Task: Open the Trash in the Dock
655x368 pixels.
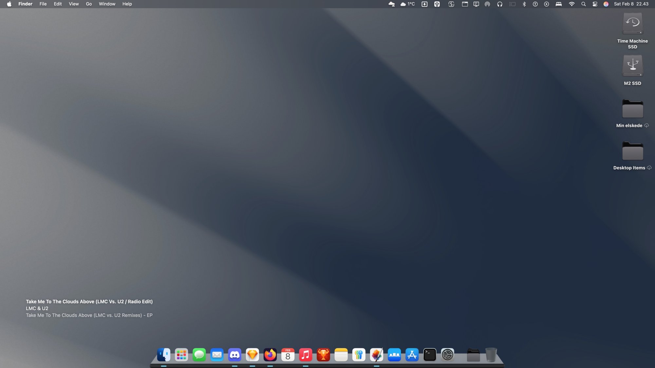Action: tap(491, 355)
